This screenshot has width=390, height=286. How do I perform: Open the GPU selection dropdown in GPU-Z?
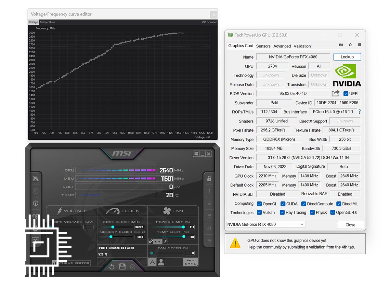(266, 224)
